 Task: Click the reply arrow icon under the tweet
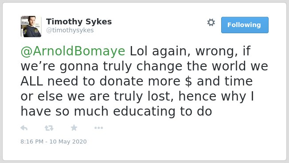tap(24, 128)
